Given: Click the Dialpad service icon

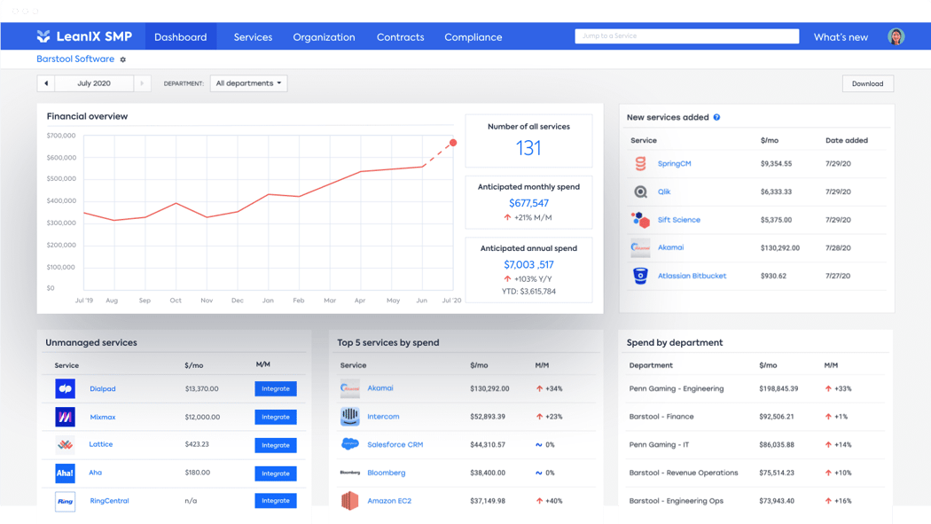Looking at the screenshot, I should tap(66, 388).
